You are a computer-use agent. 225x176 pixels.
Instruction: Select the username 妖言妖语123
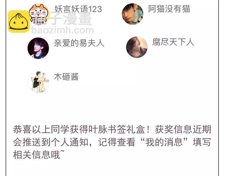click(78, 9)
